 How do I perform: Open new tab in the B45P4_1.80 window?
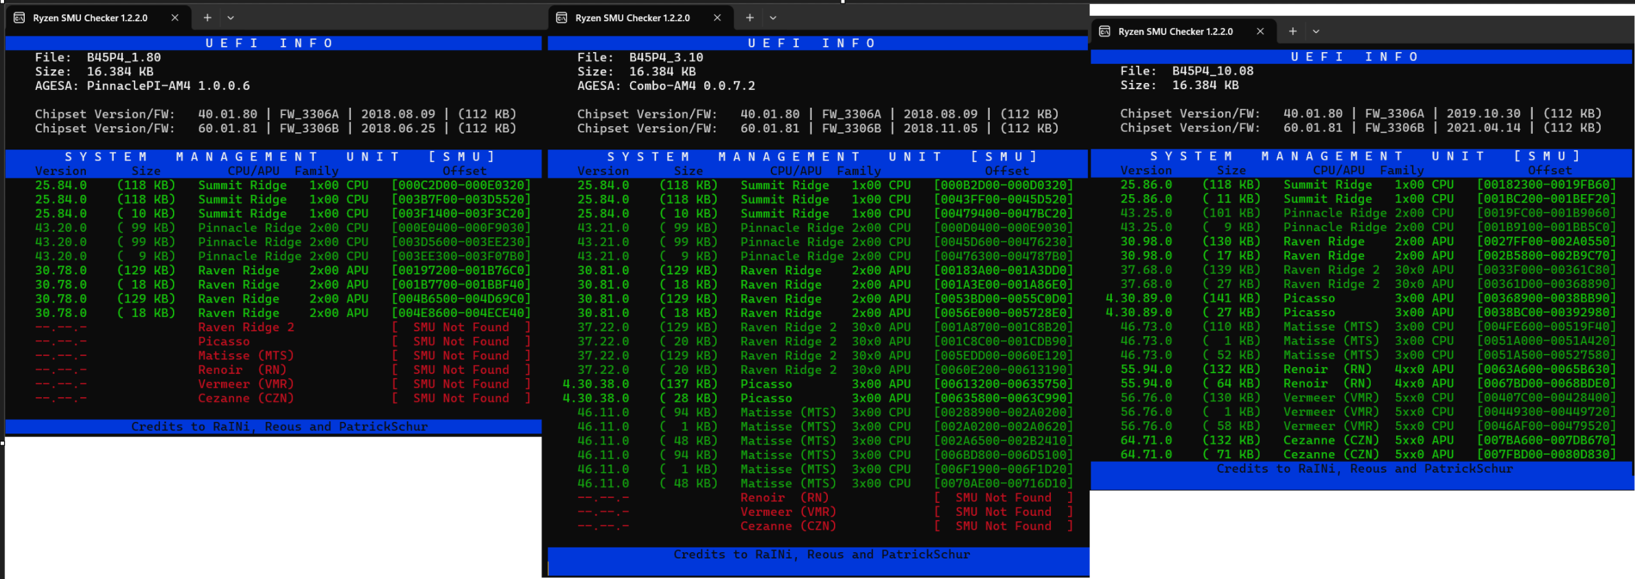click(207, 18)
